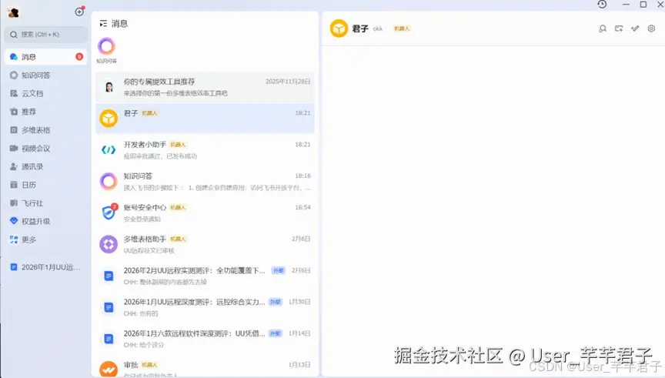This screenshot has height=378, width=665.
Task: Open doc chat 2026年1月六款远程软件深度测评
Action: click(206, 339)
